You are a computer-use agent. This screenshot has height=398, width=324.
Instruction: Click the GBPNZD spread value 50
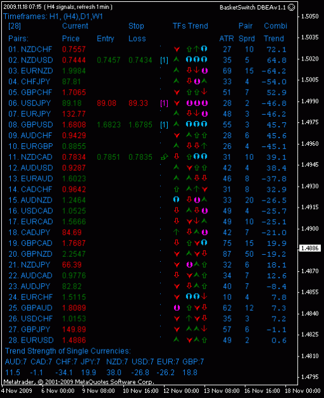(x=249, y=254)
